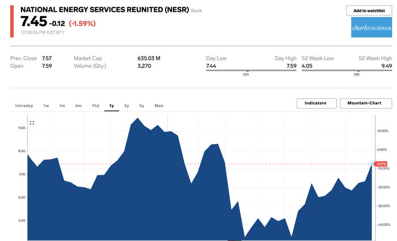397x241 pixels.
Task: Switch chart to Max range
Action: tap(159, 106)
